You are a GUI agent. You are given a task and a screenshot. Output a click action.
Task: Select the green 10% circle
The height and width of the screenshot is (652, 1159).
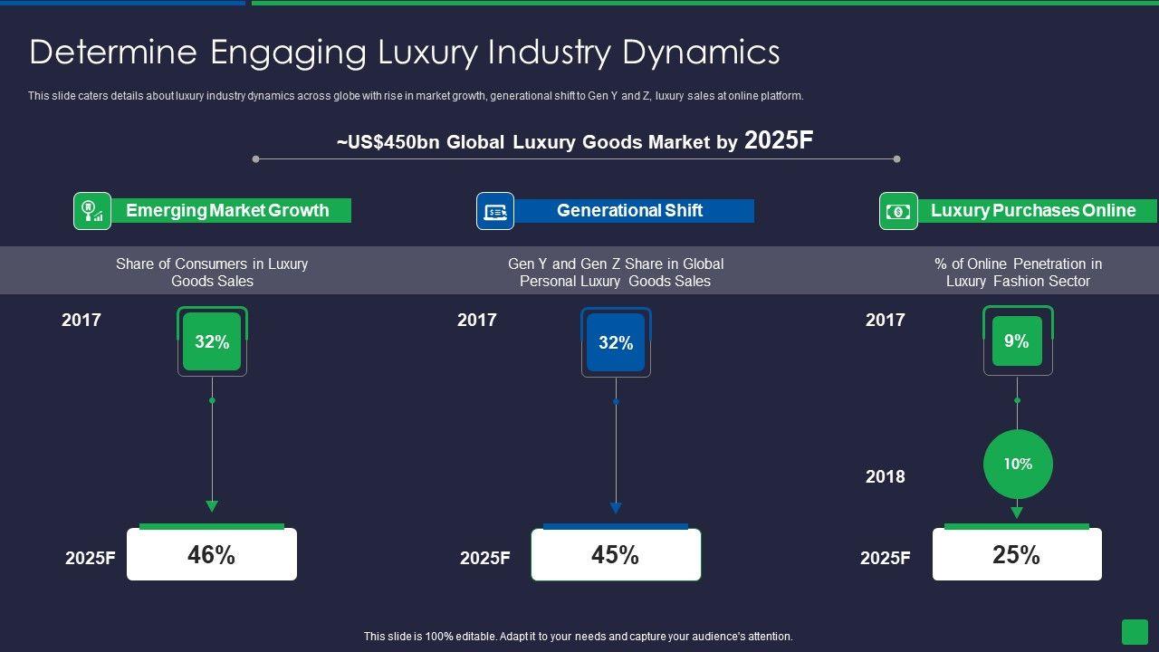[x=1017, y=464]
